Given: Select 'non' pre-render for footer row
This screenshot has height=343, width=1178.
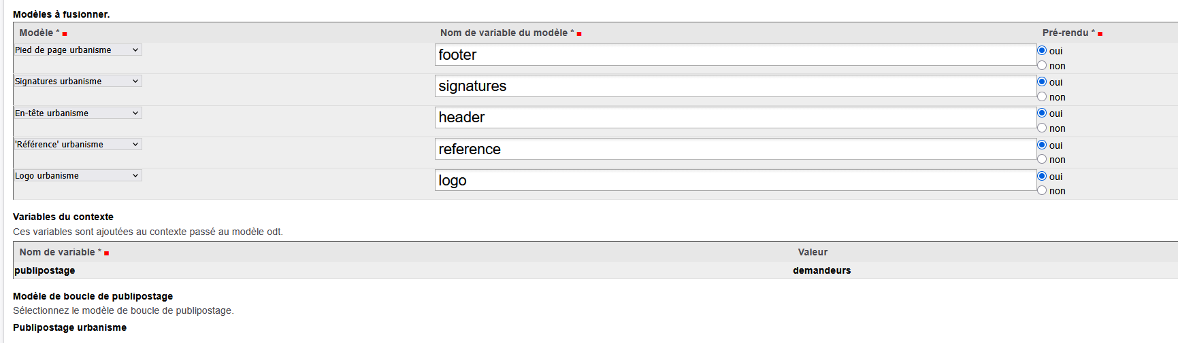Looking at the screenshot, I should [1042, 65].
